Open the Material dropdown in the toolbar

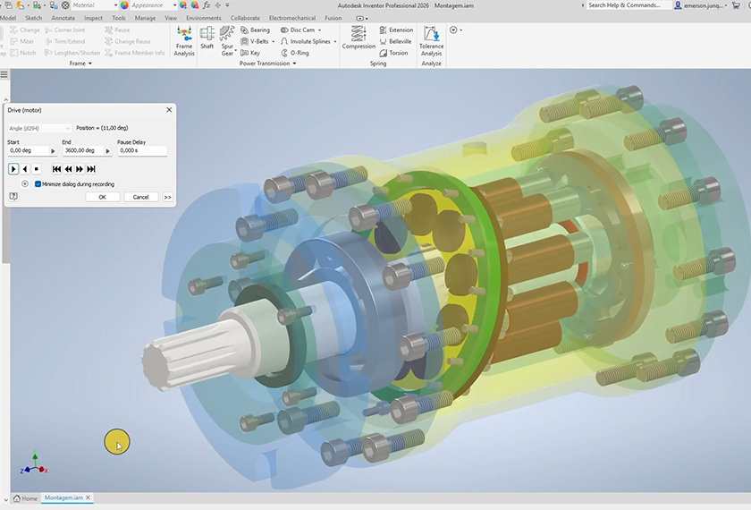pyautogui.click(x=94, y=5)
